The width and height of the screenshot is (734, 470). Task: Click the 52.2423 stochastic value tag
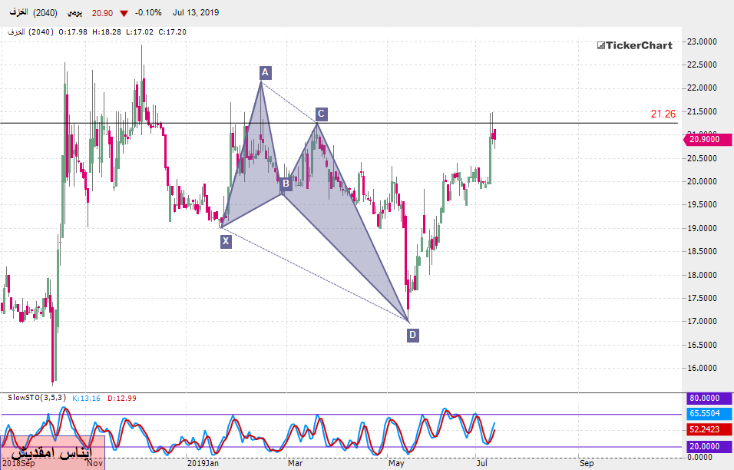(703, 429)
